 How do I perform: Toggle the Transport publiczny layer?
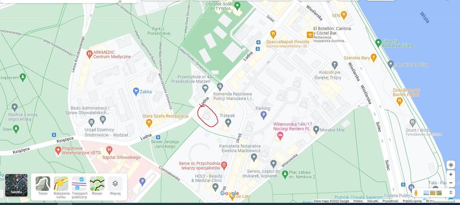point(79,187)
